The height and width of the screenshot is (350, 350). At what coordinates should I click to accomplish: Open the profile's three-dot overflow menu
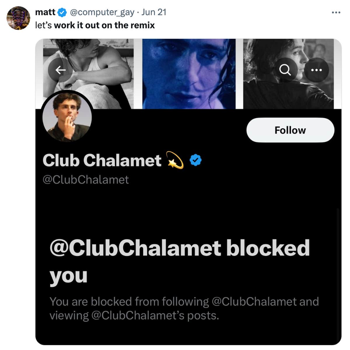(x=316, y=70)
